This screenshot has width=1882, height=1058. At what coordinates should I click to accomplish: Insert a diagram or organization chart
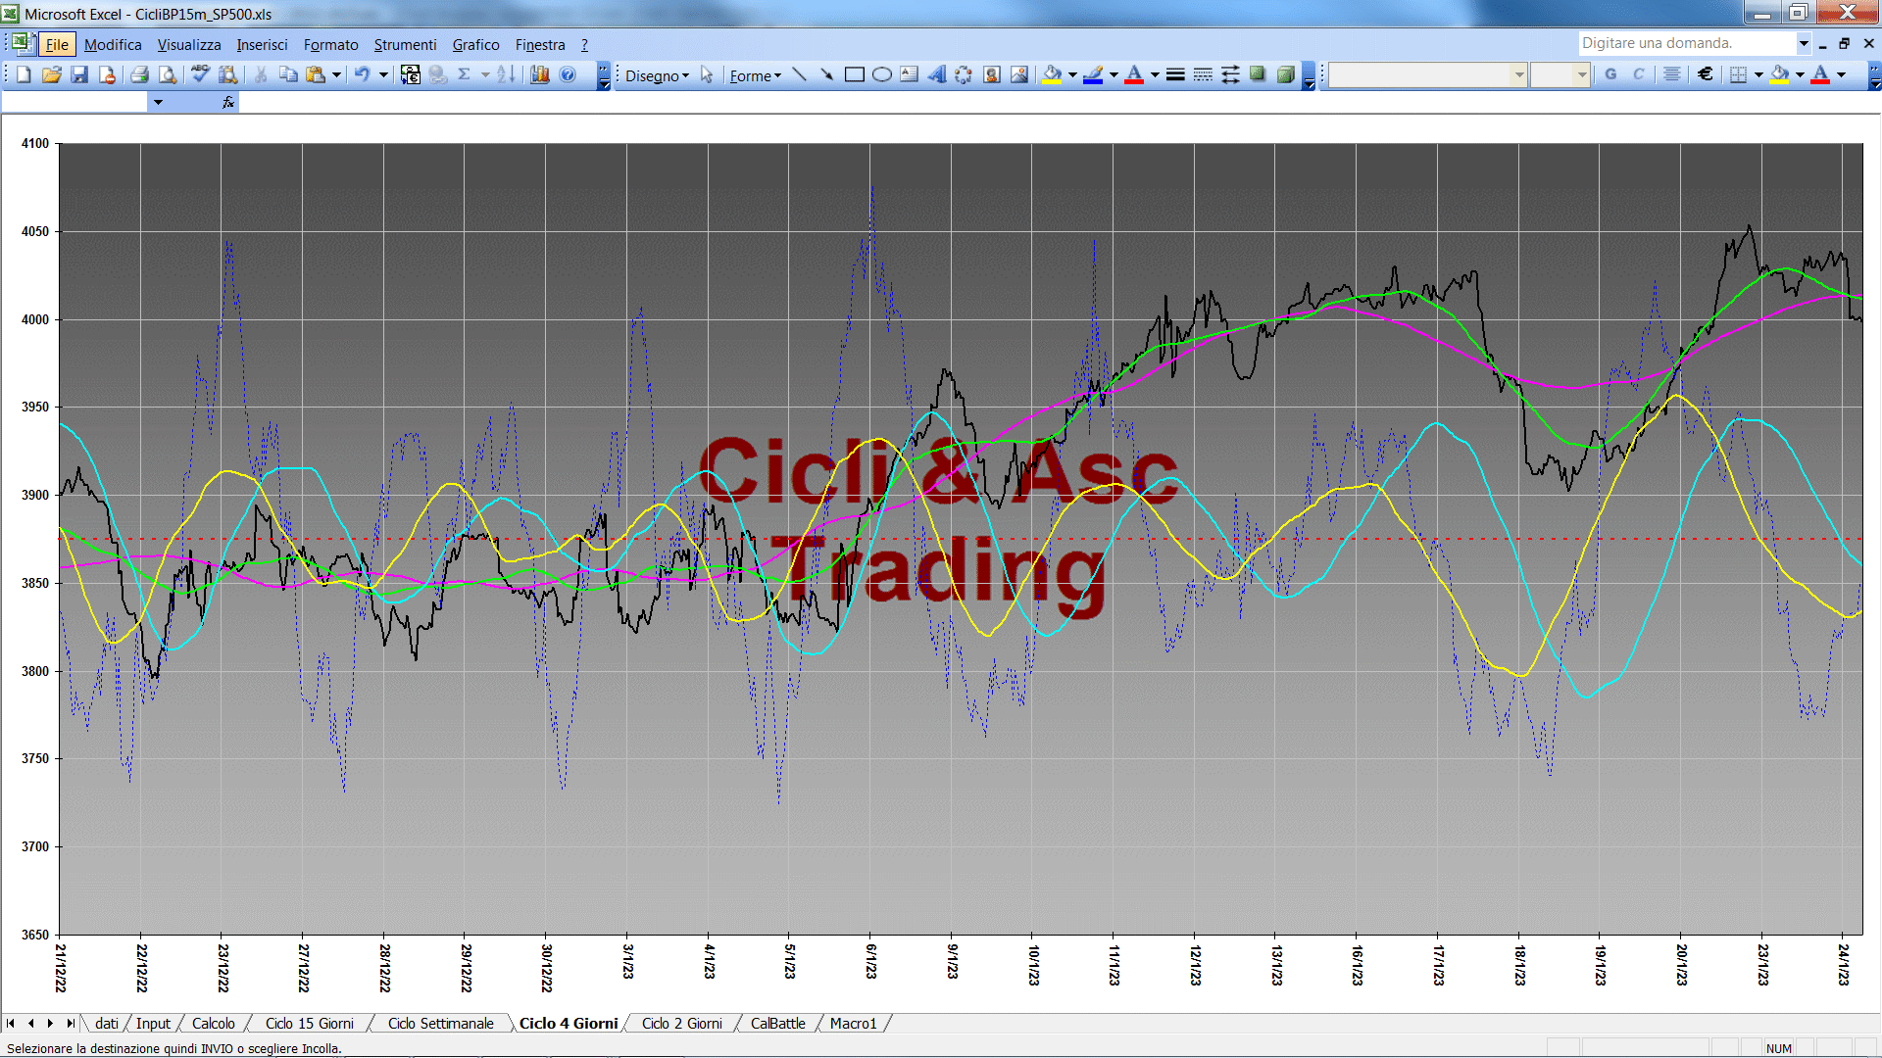(964, 74)
